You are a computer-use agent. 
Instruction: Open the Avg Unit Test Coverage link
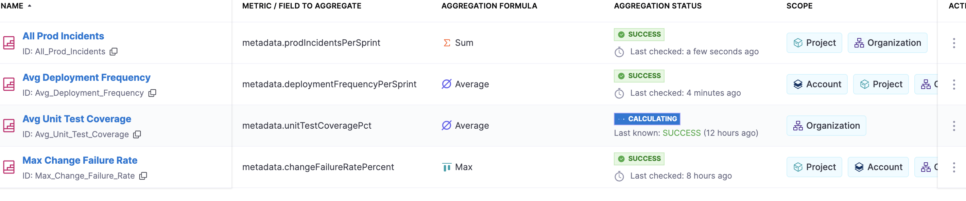point(77,119)
